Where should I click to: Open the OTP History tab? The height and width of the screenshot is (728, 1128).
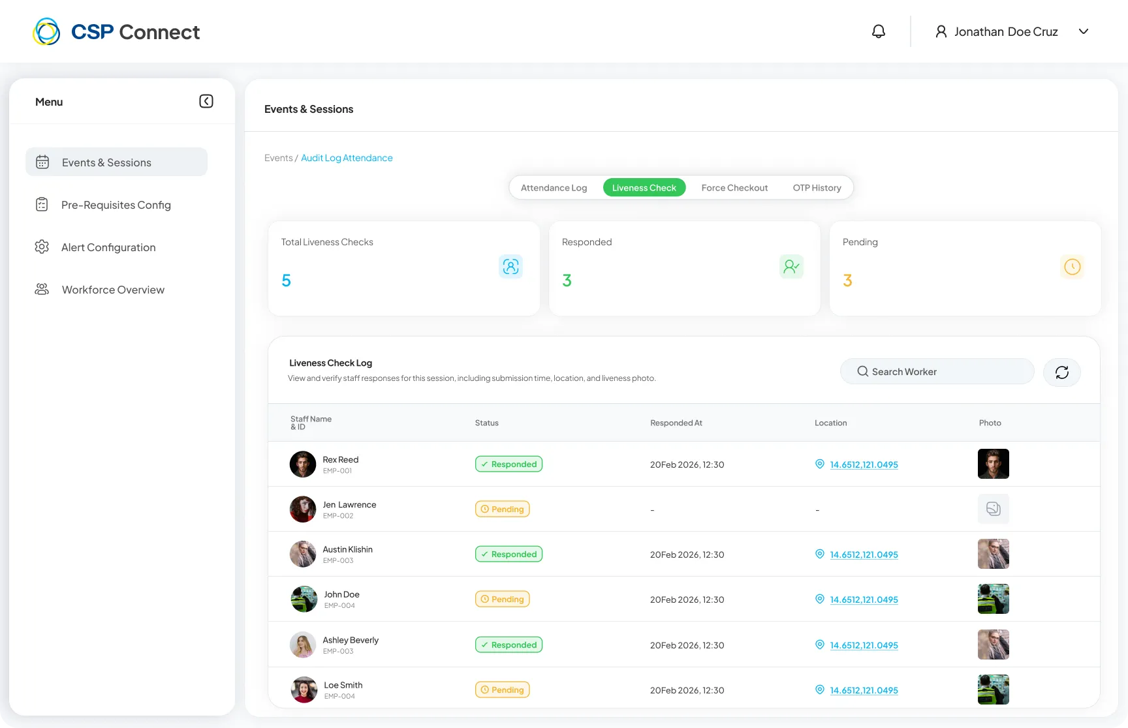click(817, 188)
